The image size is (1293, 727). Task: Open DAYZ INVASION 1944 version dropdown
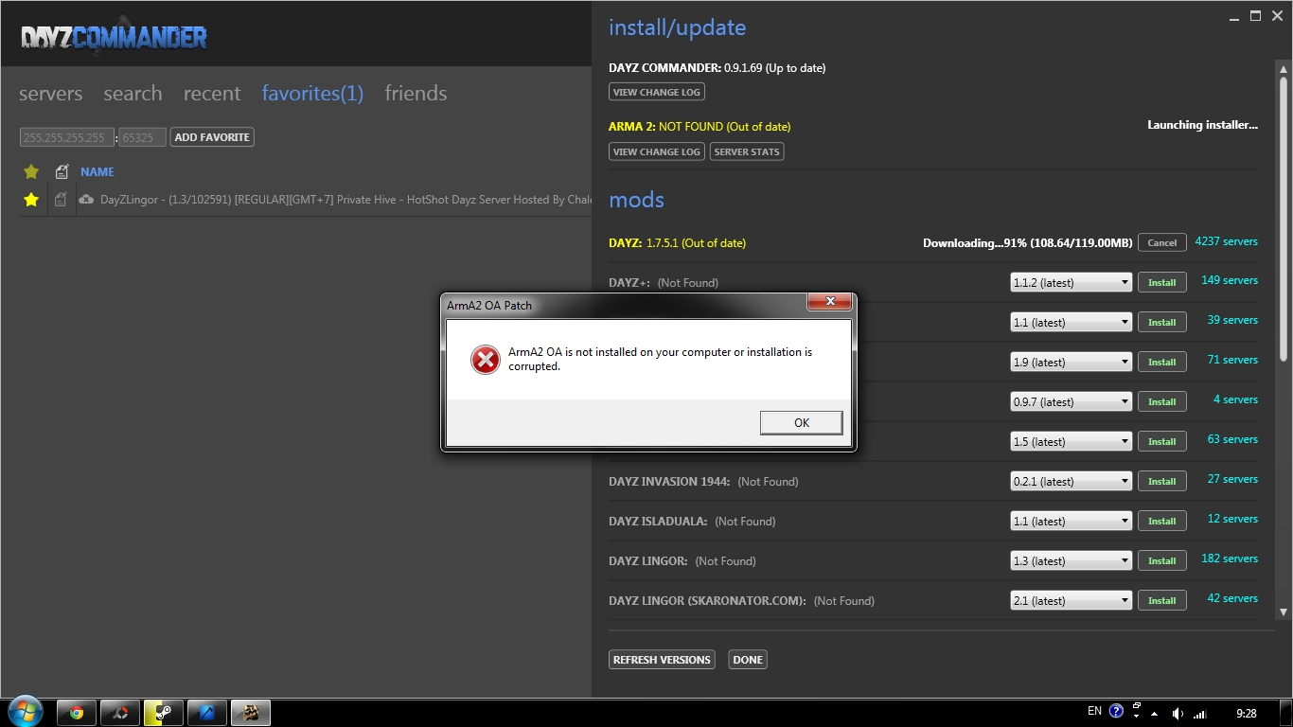pyautogui.click(x=1072, y=481)
